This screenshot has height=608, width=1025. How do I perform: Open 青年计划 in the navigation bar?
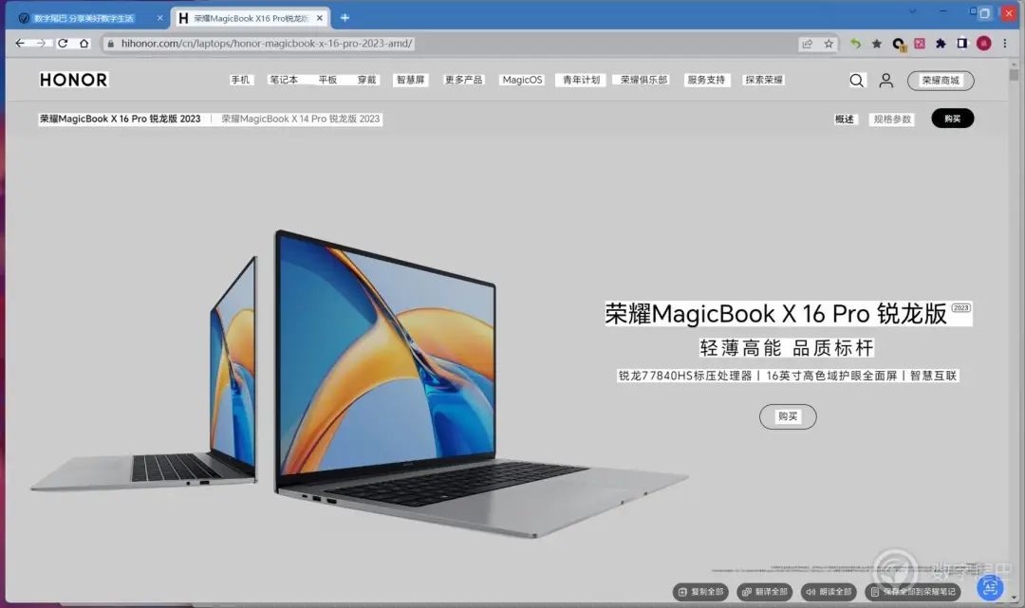point(581,80)
